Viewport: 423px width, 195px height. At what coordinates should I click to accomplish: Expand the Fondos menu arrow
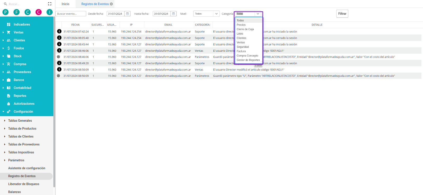(x=3, y=48)
